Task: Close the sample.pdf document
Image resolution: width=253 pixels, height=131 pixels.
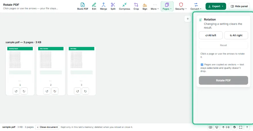Action: point(47,127)
